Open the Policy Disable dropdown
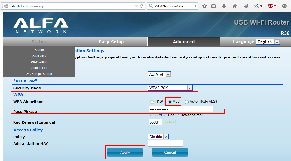This screenshot has width=291, height=161. (158, 137)
